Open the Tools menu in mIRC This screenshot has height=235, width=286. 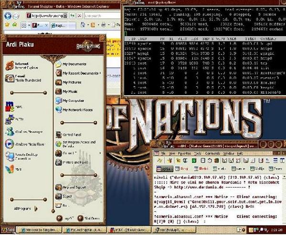(x=198, y=153)
